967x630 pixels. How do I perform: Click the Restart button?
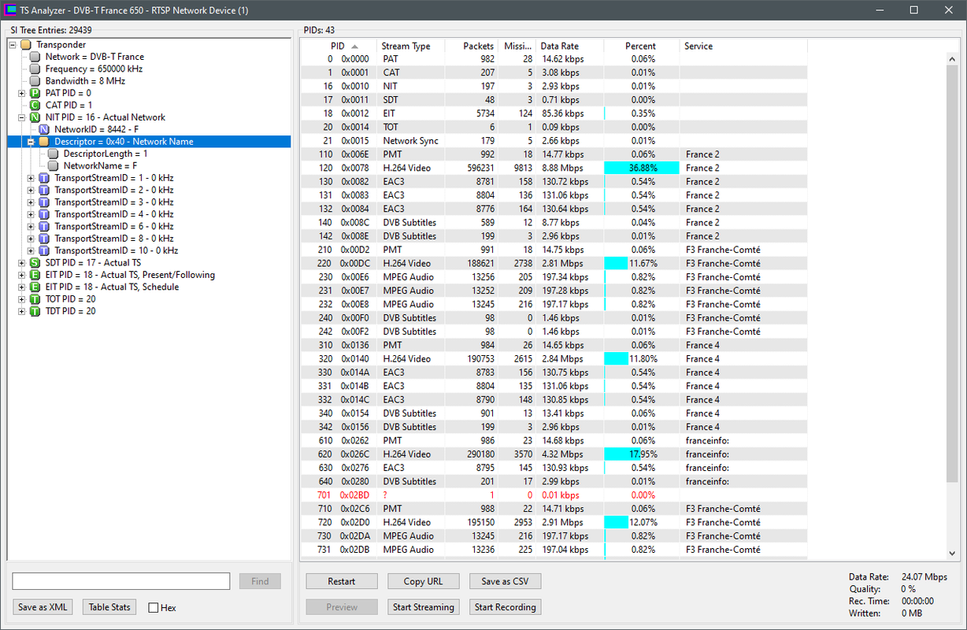pyautogui.click(x=342, y=581)
